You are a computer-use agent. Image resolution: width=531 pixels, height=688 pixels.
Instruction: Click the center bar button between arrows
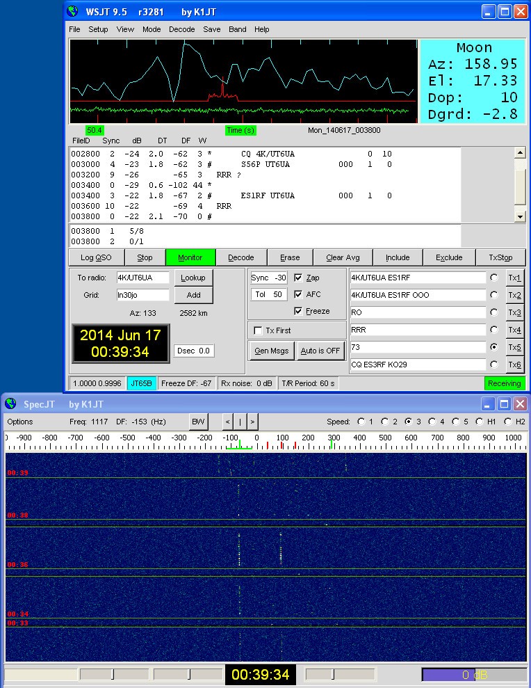click(240, 422)
